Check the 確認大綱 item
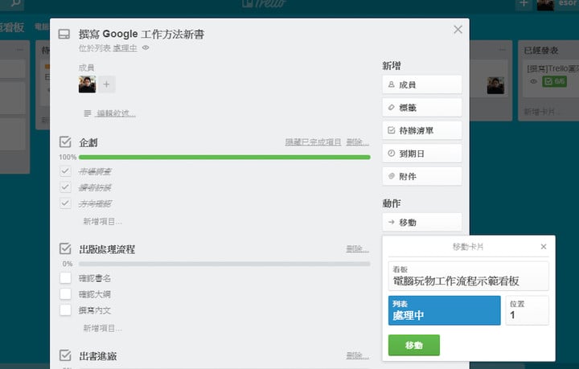 [x=65, y=293]
